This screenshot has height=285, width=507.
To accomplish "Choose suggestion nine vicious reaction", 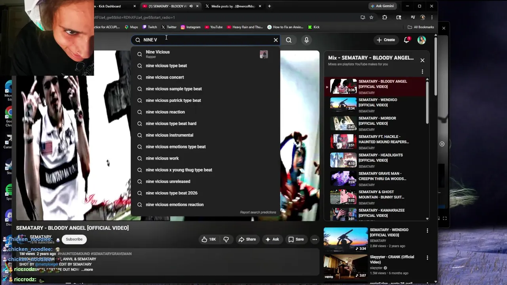I will coord(205,112).
